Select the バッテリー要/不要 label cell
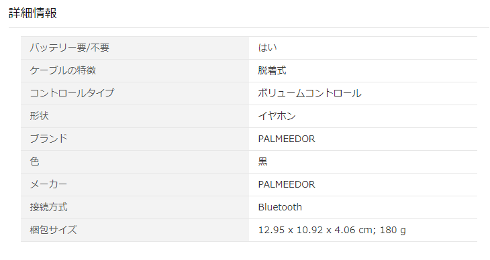This screenshot has height=260, width=490. coord(135,48)
